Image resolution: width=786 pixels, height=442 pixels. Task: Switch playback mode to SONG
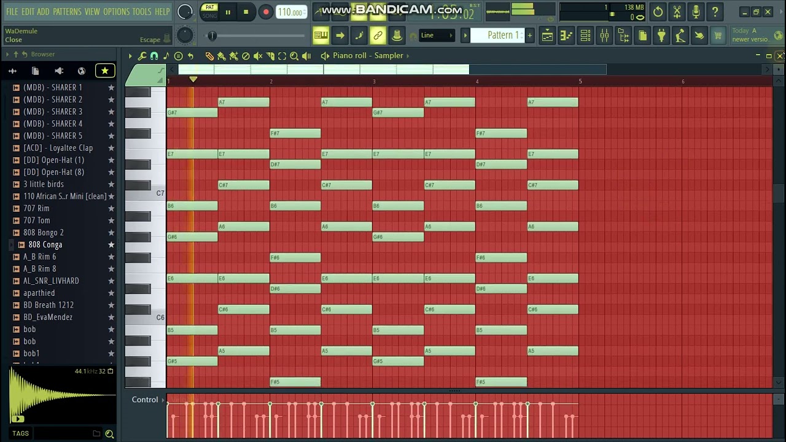click(210, 15)
